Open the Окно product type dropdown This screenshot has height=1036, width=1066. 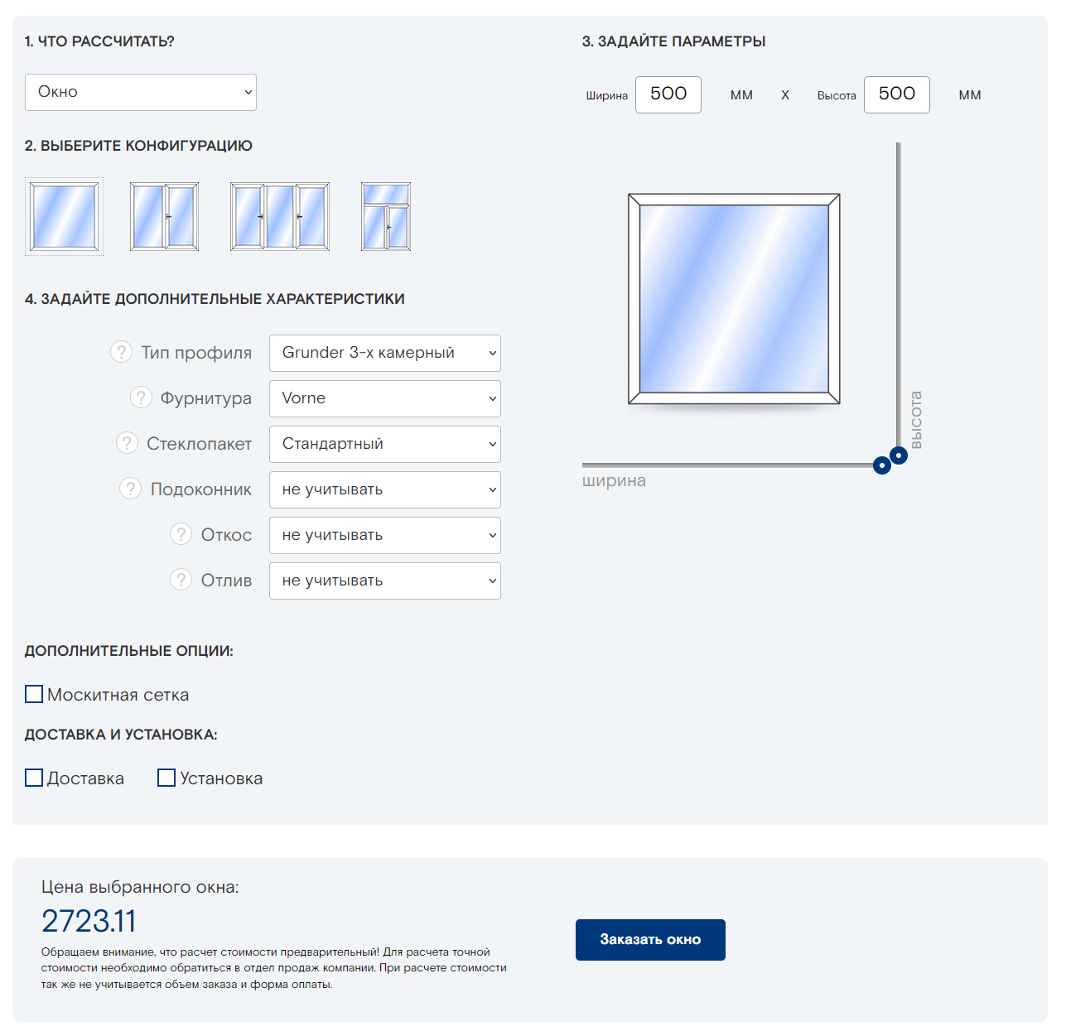click(x=141, y=92)
